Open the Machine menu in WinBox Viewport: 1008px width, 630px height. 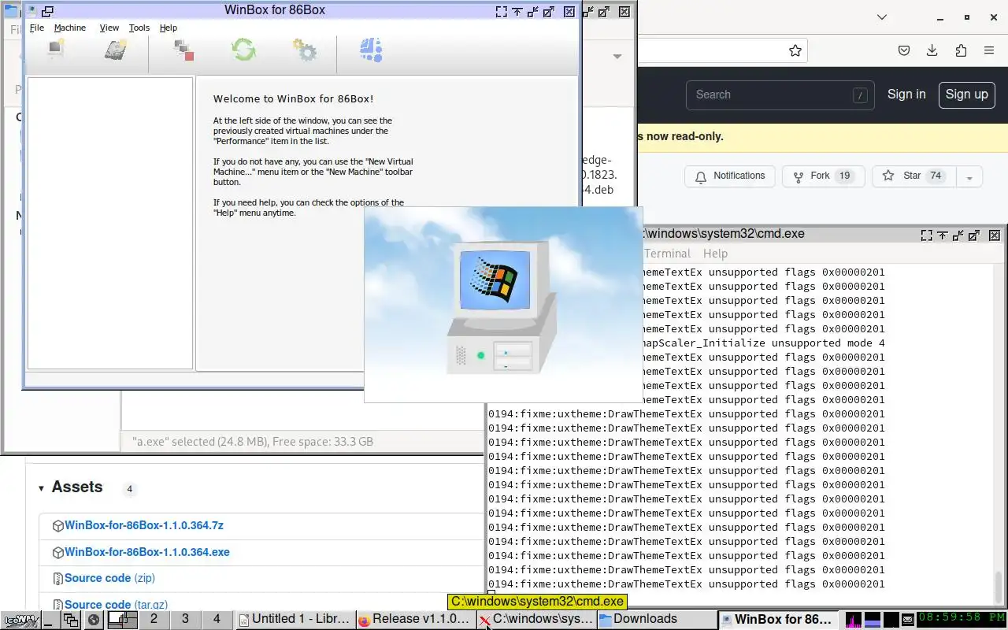coord(70,28)
